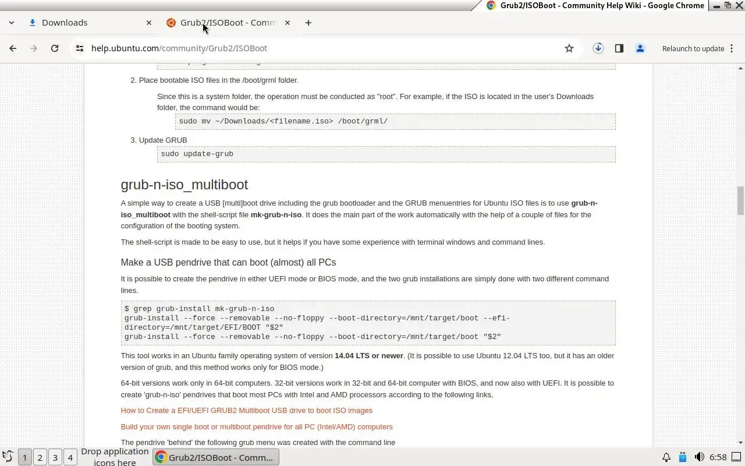Click Grub2/ISOBoot taskbar window button

click(216, 457)
